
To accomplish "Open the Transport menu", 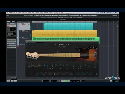I will 37,13.
